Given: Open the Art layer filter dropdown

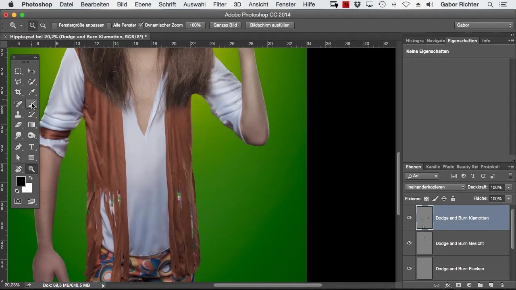Looking at the screenshot, I should 422,176.
